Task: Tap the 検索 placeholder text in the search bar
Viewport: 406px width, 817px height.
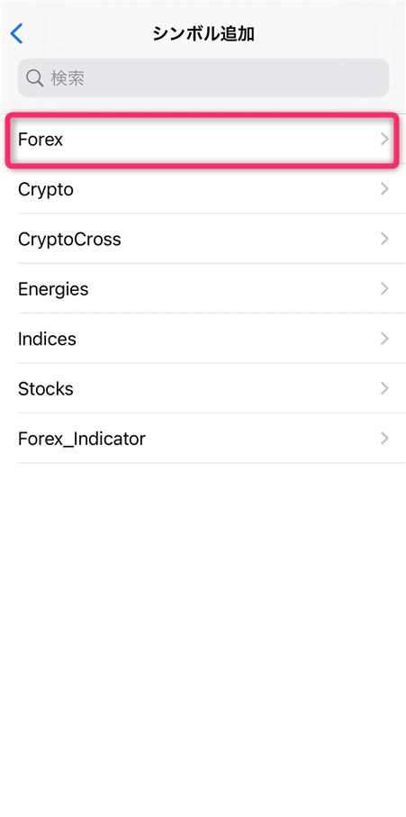Action: 68,78
